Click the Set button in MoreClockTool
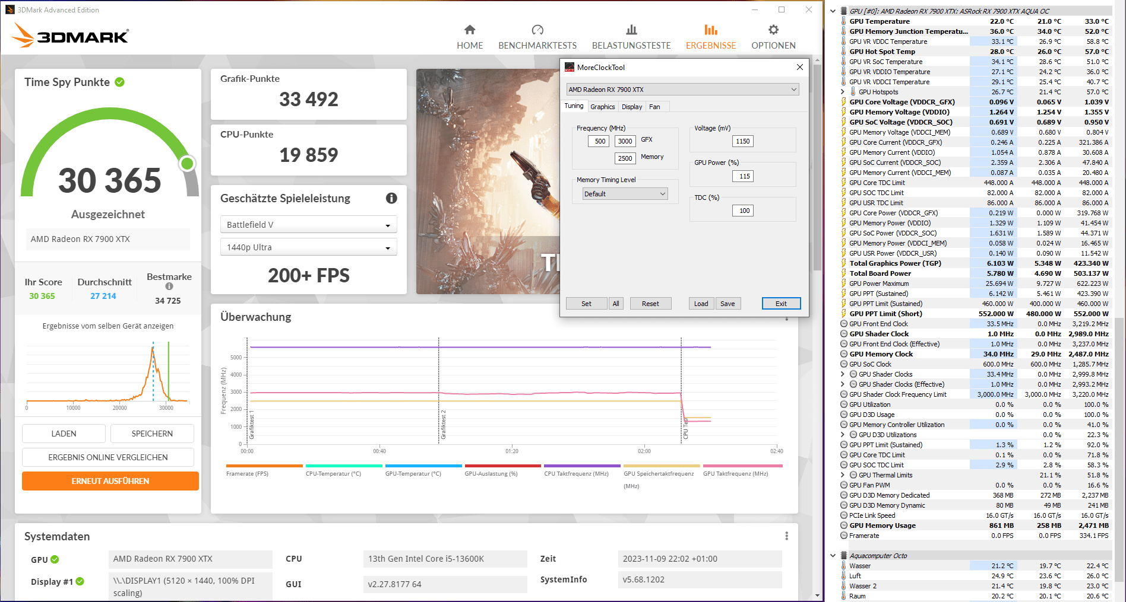 (x=586, y=304)
